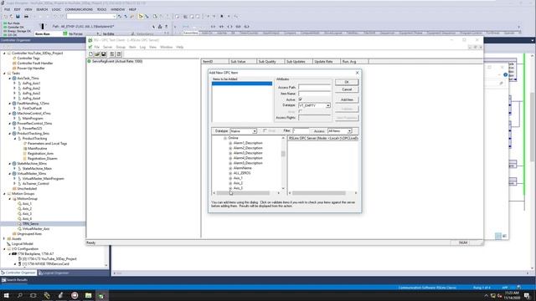Screen dimensions: 536x301
Task: Click the Add Item button
Action: (x=347, y=99)
